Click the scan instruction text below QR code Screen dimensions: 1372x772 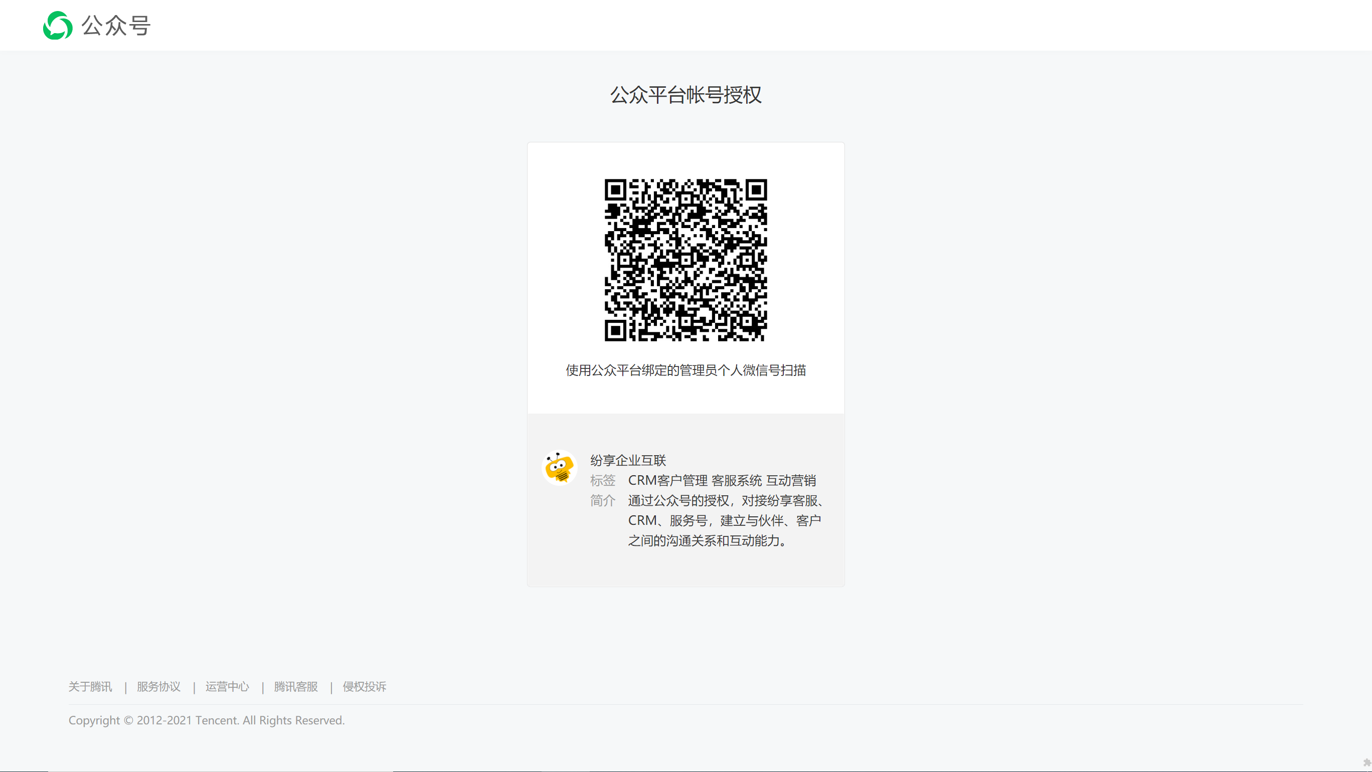(x=685, y=370)
